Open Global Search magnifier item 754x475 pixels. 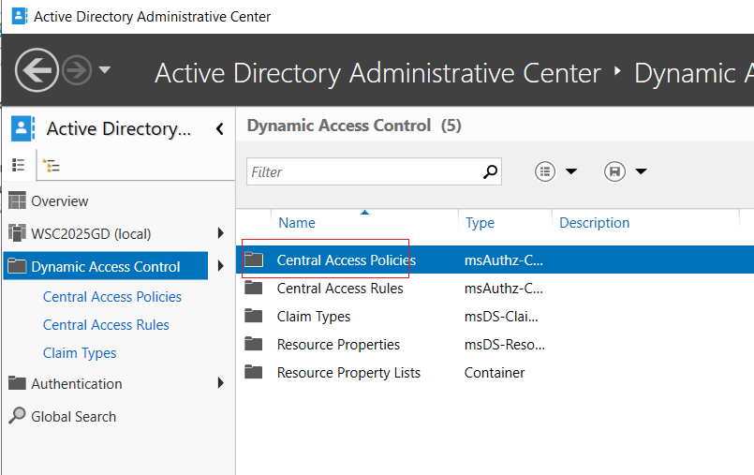(62, 416)
